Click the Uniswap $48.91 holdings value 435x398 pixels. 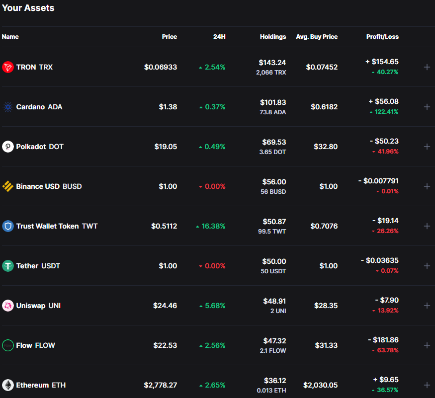(x=275, y=301)
